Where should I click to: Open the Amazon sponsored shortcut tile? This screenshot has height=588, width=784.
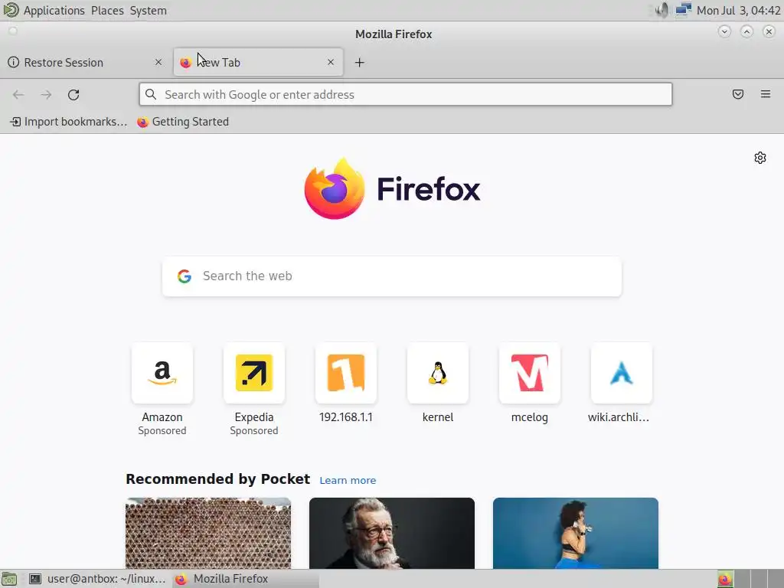162,373
